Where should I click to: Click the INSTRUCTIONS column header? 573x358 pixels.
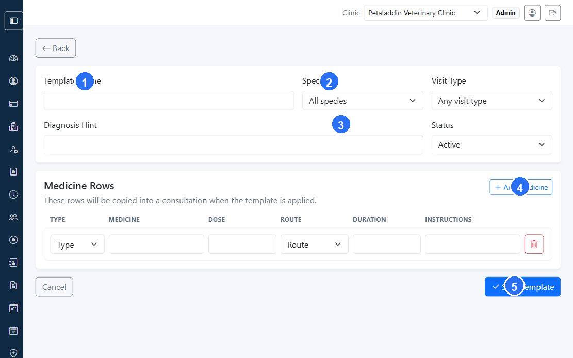pyautogui.click(x=448, y=219)
